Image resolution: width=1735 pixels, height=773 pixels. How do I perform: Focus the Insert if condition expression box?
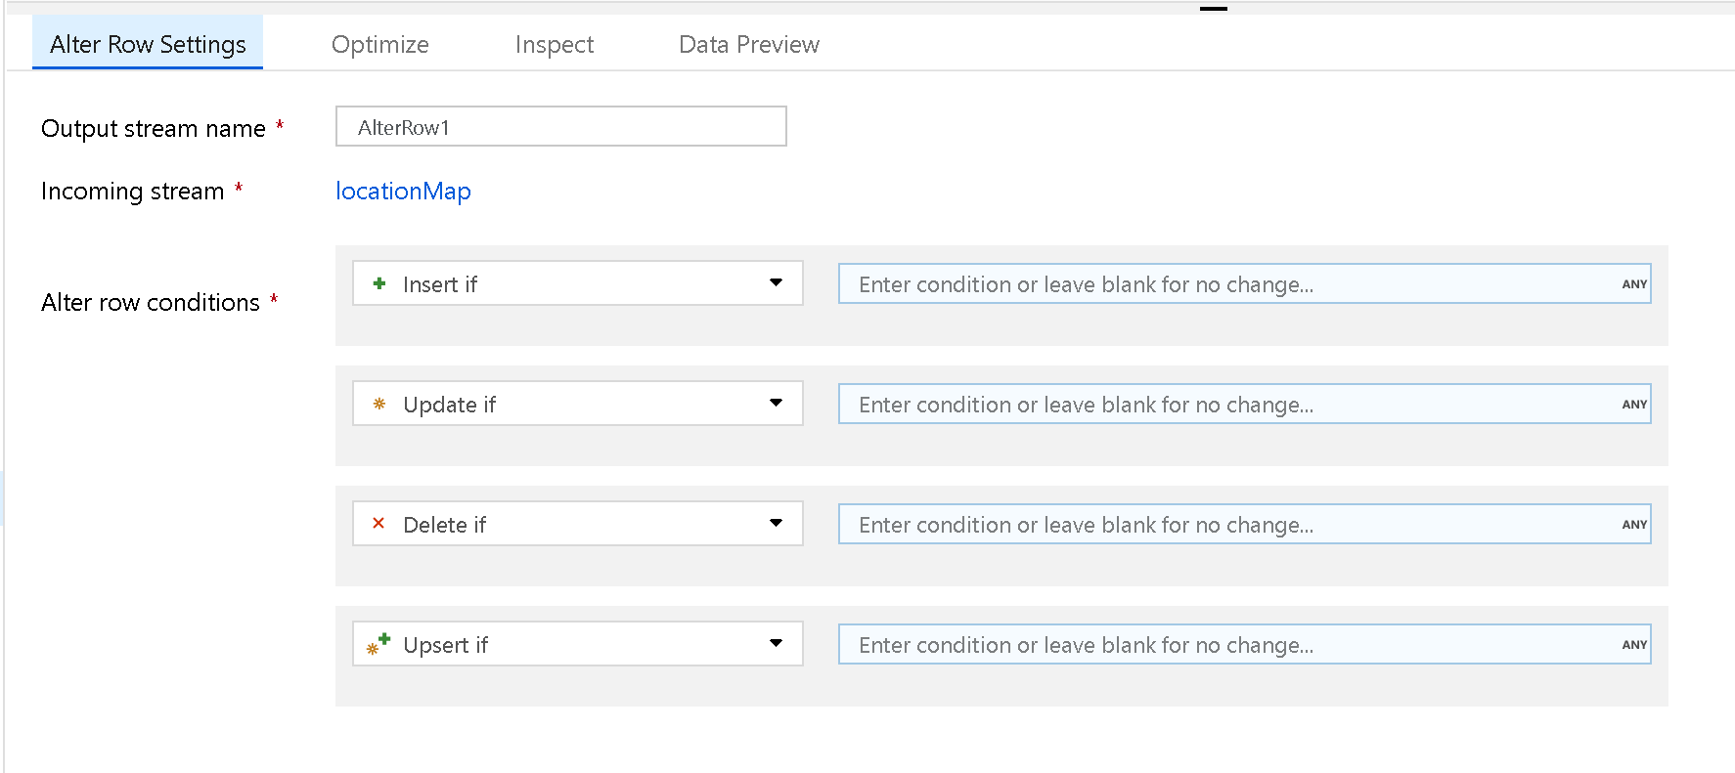pyautogui.click(x=1223, y=284)
